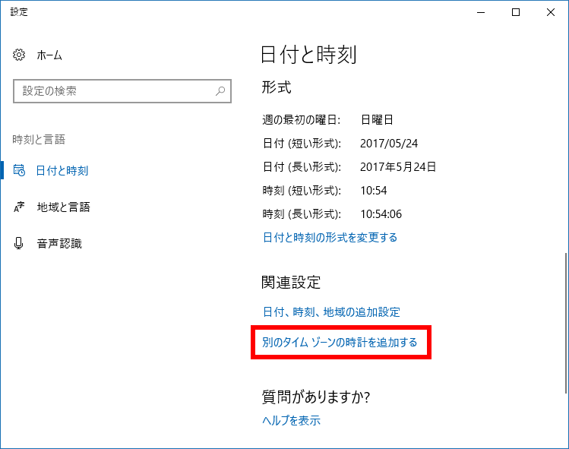569x449 pixels.
Task: Select 日付と時刻 in the sidebar
Action: click(x=62, y=171)
